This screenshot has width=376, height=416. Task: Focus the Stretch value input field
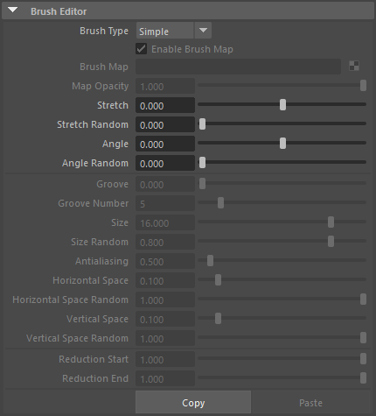coord(165,105)
